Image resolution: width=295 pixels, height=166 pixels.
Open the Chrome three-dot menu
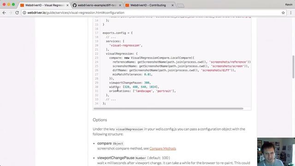tap(291, 12)
